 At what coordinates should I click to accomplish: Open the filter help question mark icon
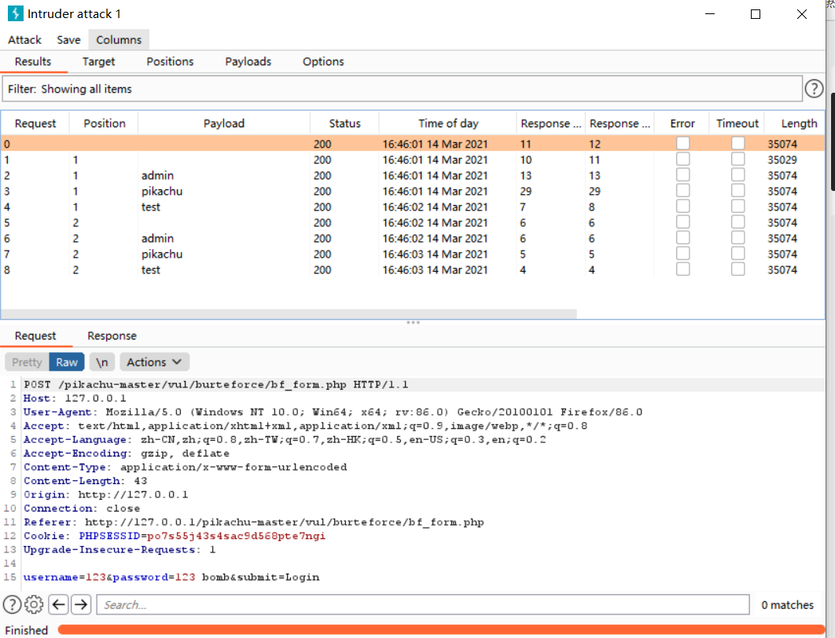click(x=814, y=88)
